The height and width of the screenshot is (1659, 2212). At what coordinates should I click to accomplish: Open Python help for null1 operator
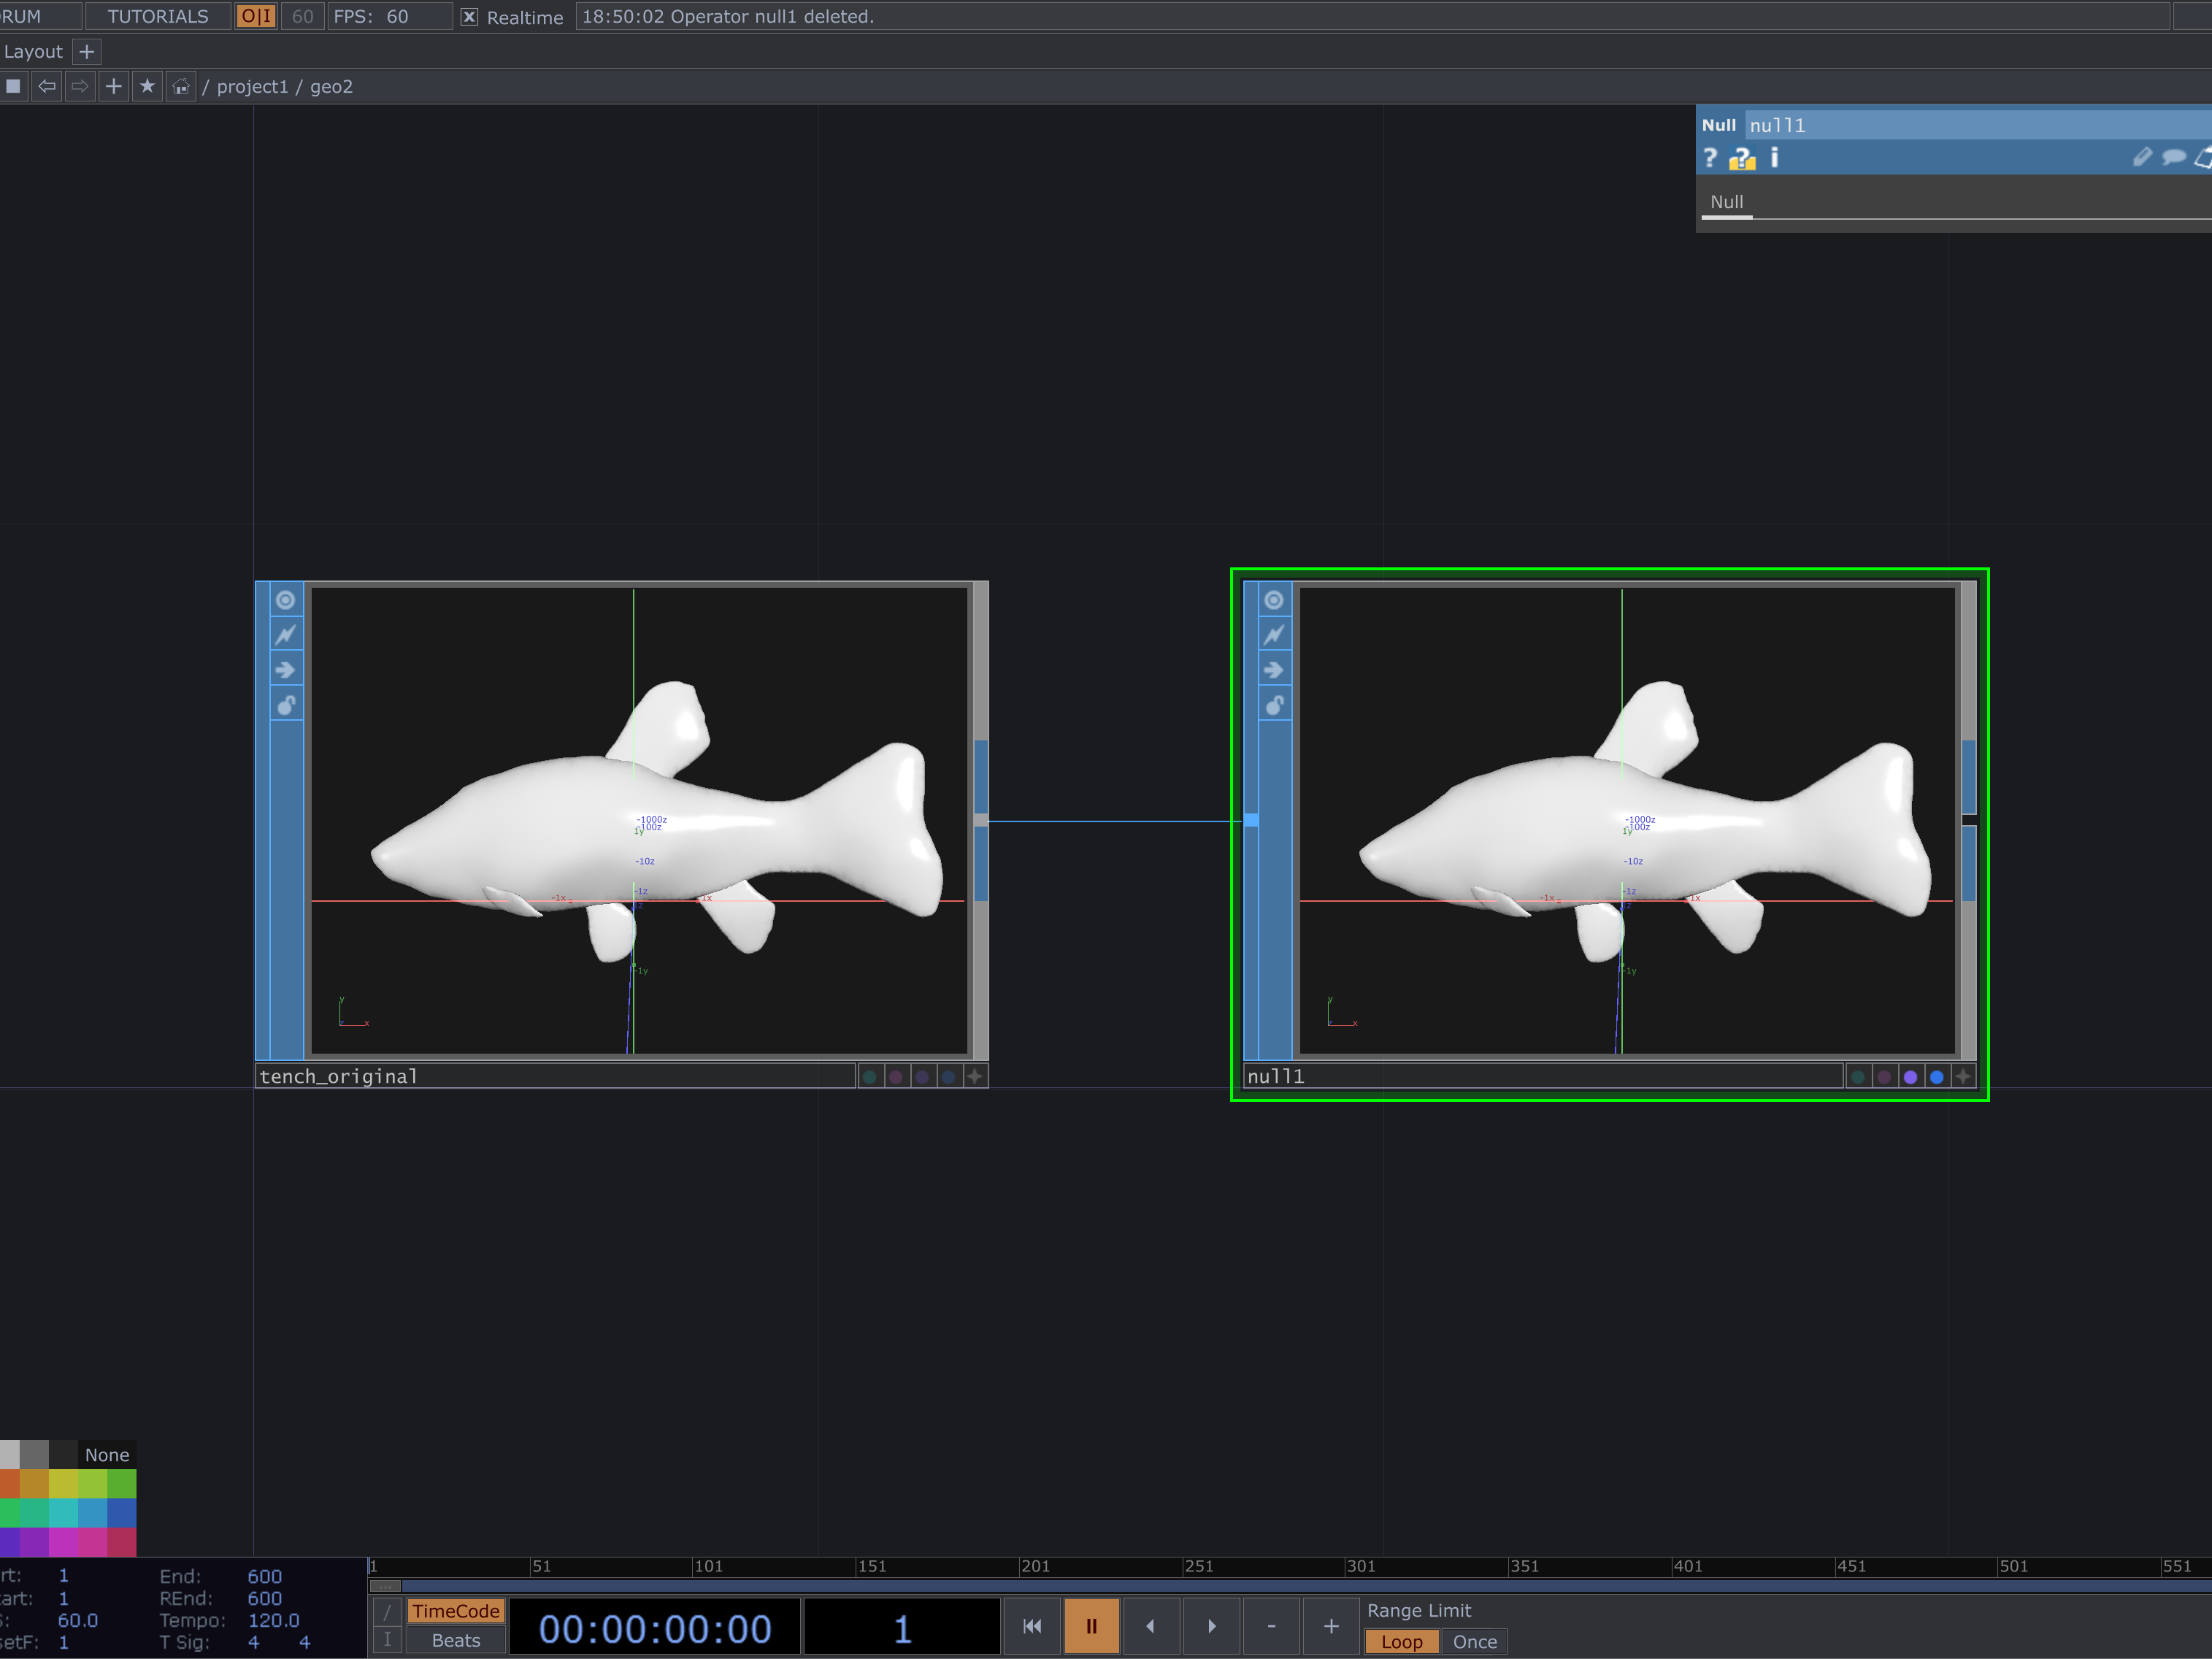1742,158
